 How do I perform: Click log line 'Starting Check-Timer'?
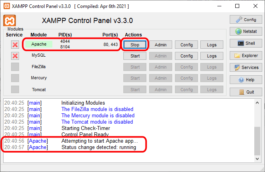[86, 128]
